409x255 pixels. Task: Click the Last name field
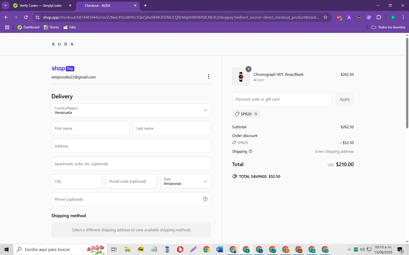[x=172, y=128]
